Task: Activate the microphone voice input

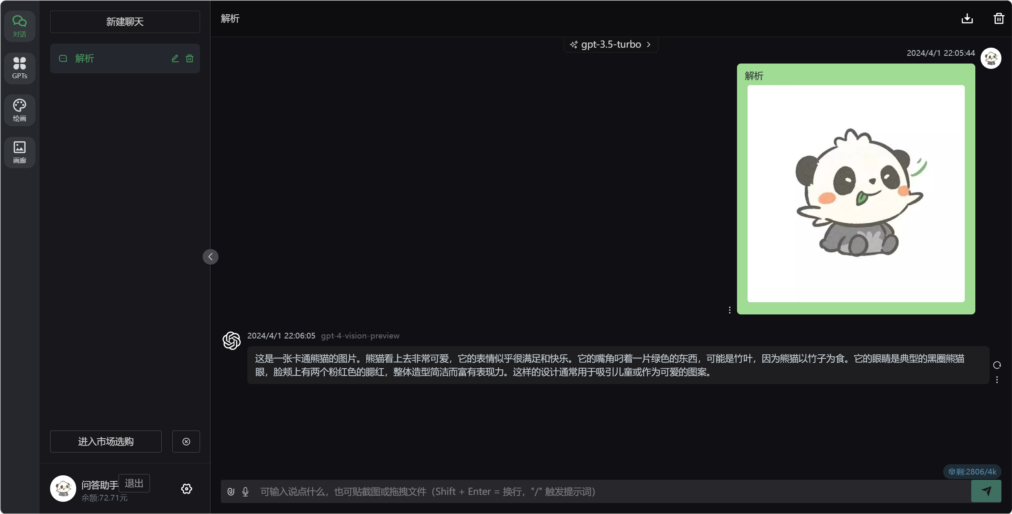Action: pyautogui.click(x=245, y=492)
